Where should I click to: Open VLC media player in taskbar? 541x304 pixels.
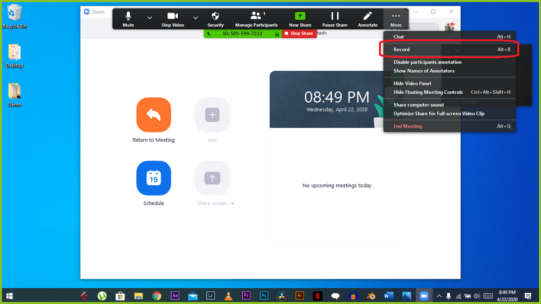click(x=229, y=296)
